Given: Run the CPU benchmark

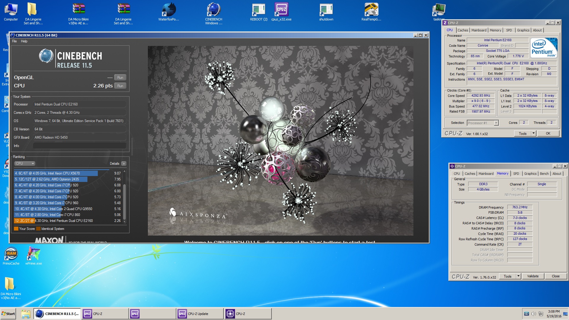Looking at the screenshot, I should coord(120,86).
